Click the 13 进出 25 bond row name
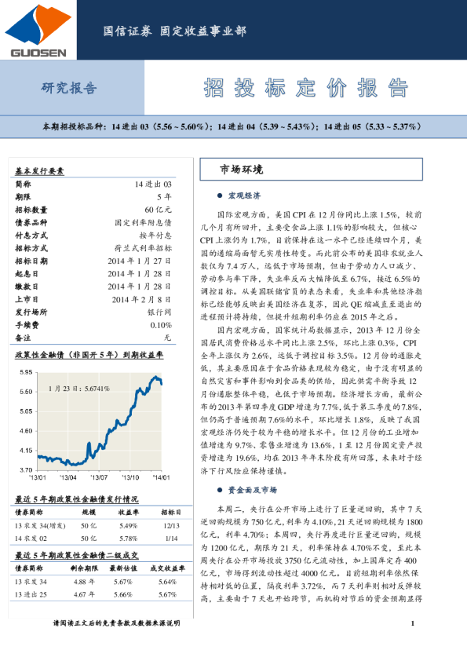Screen dimensions: 467x661 [31, 594]
